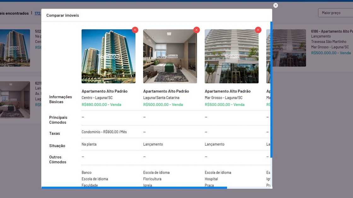Remove the Mar Grosso apartment from comparison
353x198 pixels.
coord(258,30)
